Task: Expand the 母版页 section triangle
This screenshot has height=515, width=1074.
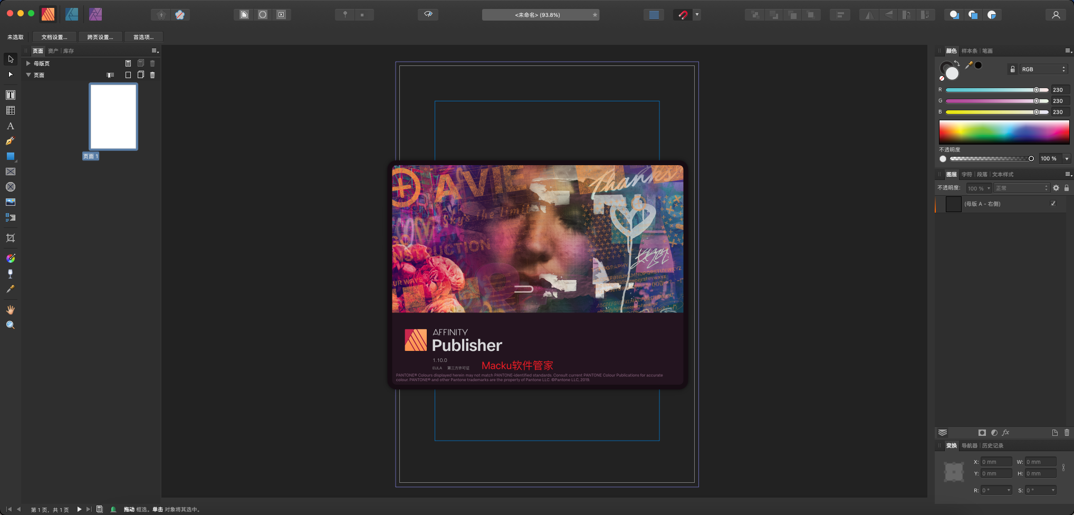Action: pyautogui.click(x=28, y=63)
